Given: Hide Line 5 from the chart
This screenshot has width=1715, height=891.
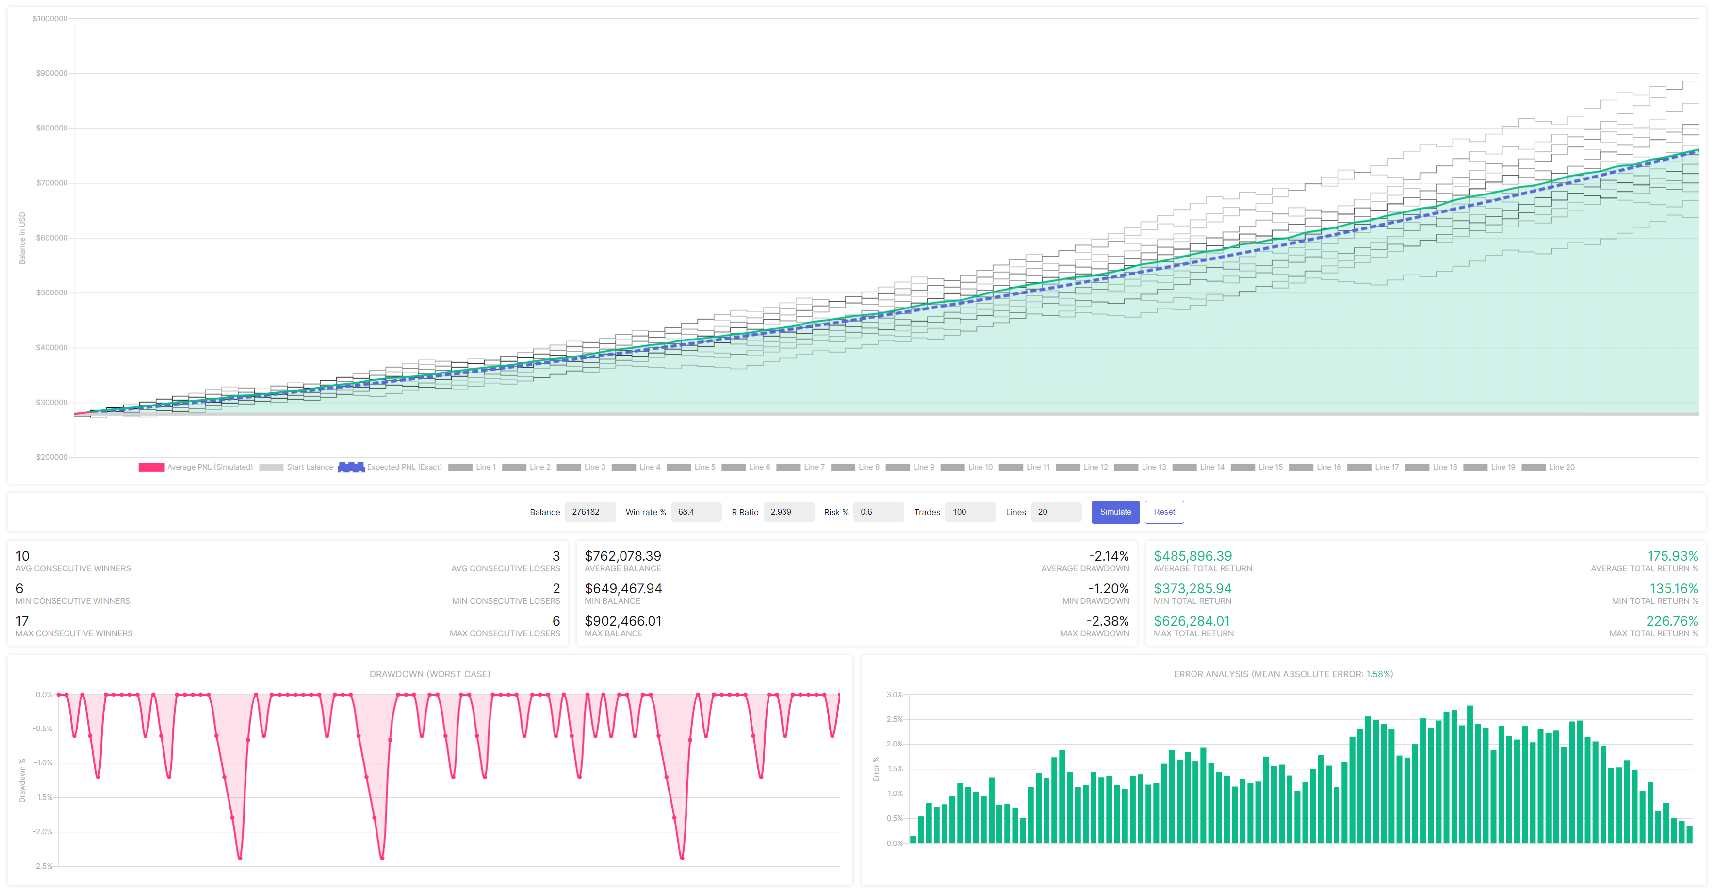Looking at the screenshot, I should pyautogui.click(x=691, y=467).
